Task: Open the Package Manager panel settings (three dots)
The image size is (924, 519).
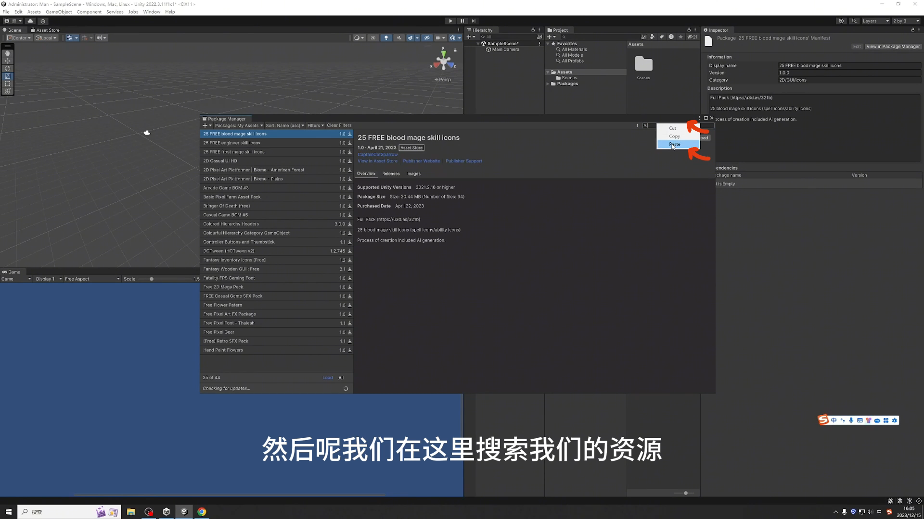Action: point(637,125)
